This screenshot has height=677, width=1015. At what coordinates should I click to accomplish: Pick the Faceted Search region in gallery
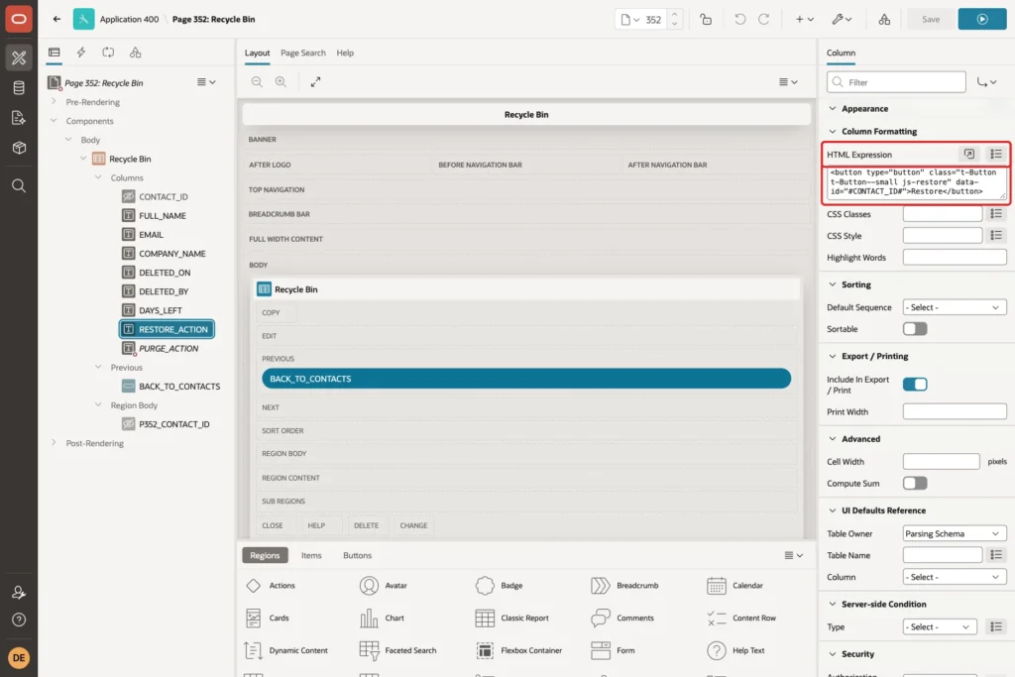pos(398,650)
